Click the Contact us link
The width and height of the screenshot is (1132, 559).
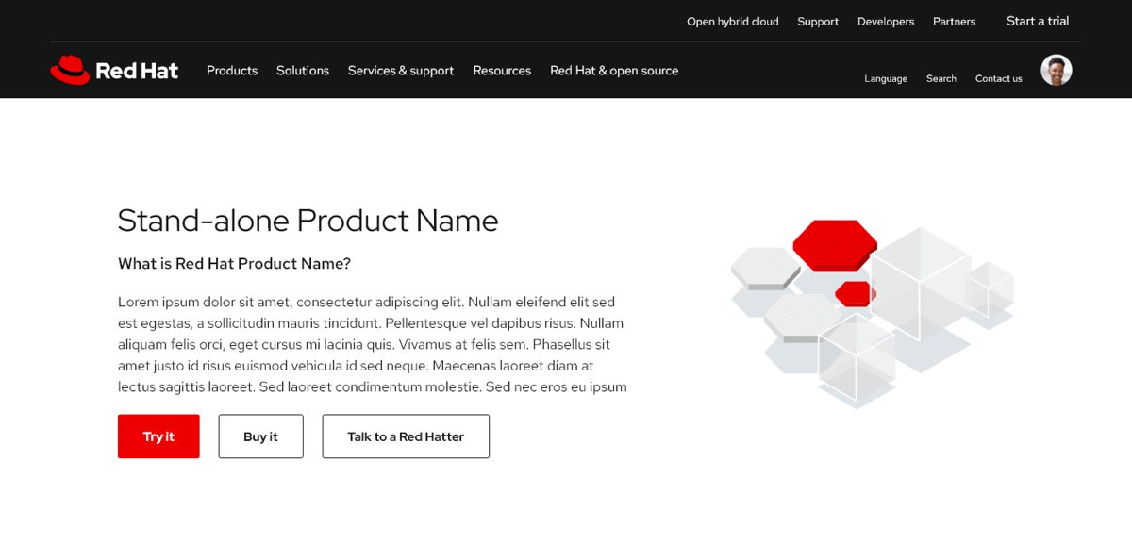click(998, 78)
